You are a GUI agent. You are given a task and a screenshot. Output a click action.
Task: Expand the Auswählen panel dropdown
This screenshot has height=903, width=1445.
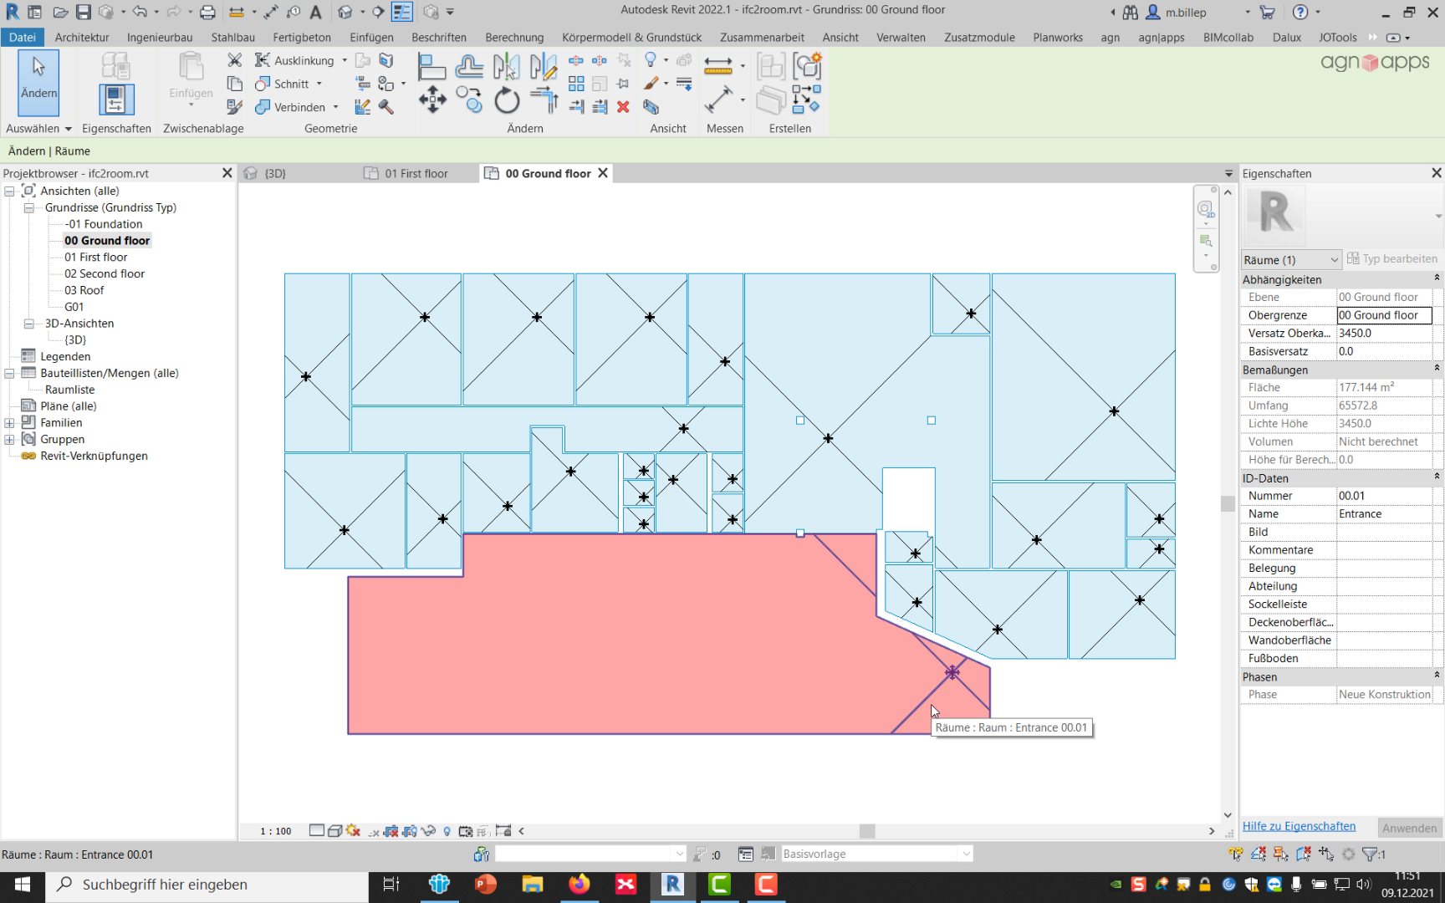[69, 129]
